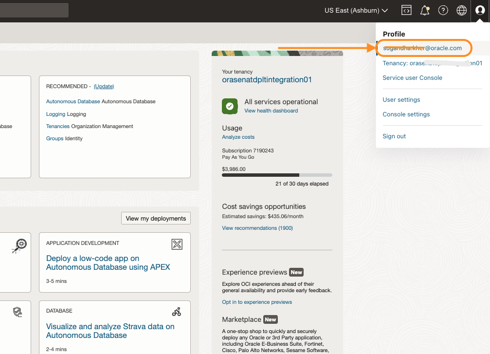Click the key card icon
Screen dimensions: 490x354
(x=19, y=246)
